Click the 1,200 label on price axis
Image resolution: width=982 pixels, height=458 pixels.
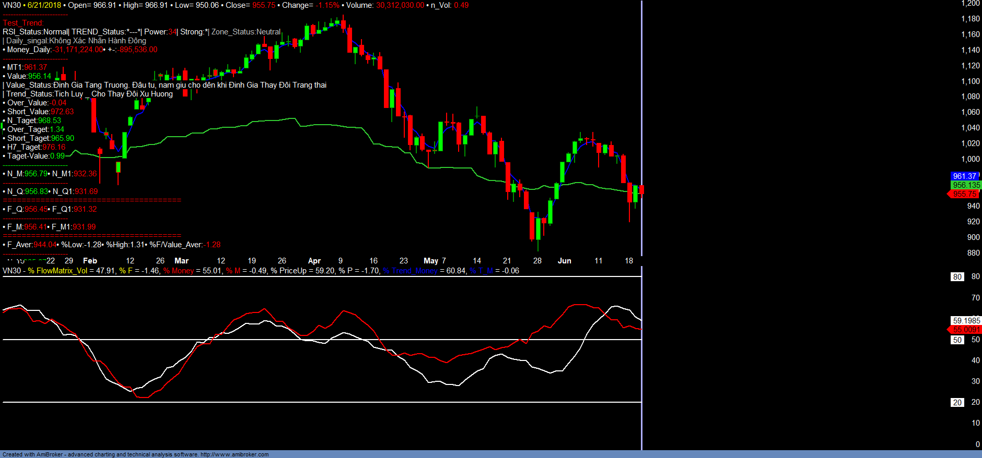click(970, 4)
